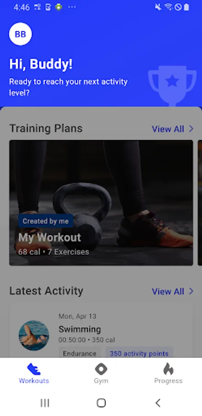The height and width of the screenshot is (416, 202).
Task: Switch to the Gym tab label
Action: (101, 381)
